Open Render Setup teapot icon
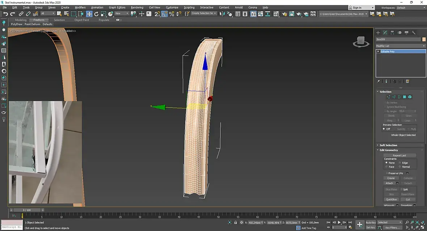Image resolution: width=427 pixels, height=231 pixels. click(x=285, y=14)
